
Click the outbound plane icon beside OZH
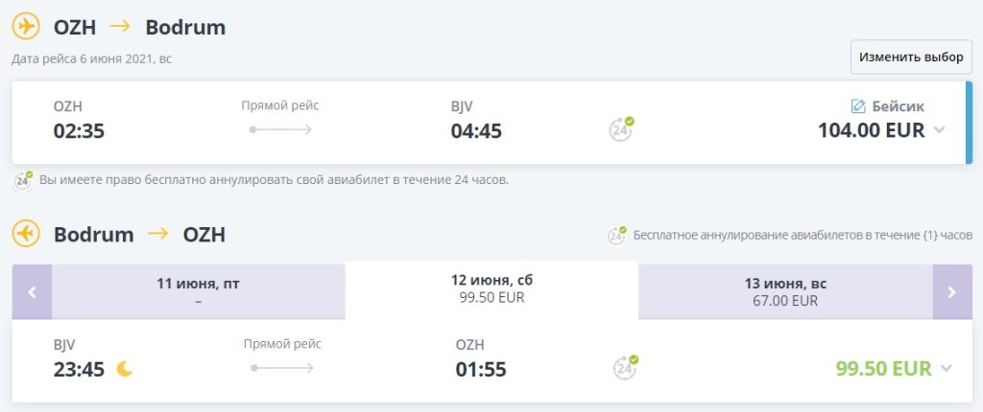26,26
